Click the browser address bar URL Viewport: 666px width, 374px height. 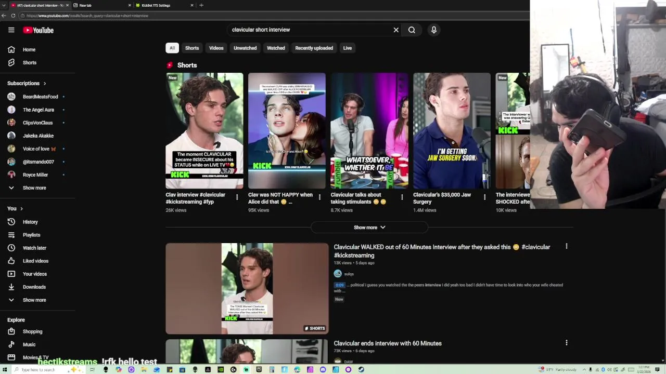pos(87,16)
